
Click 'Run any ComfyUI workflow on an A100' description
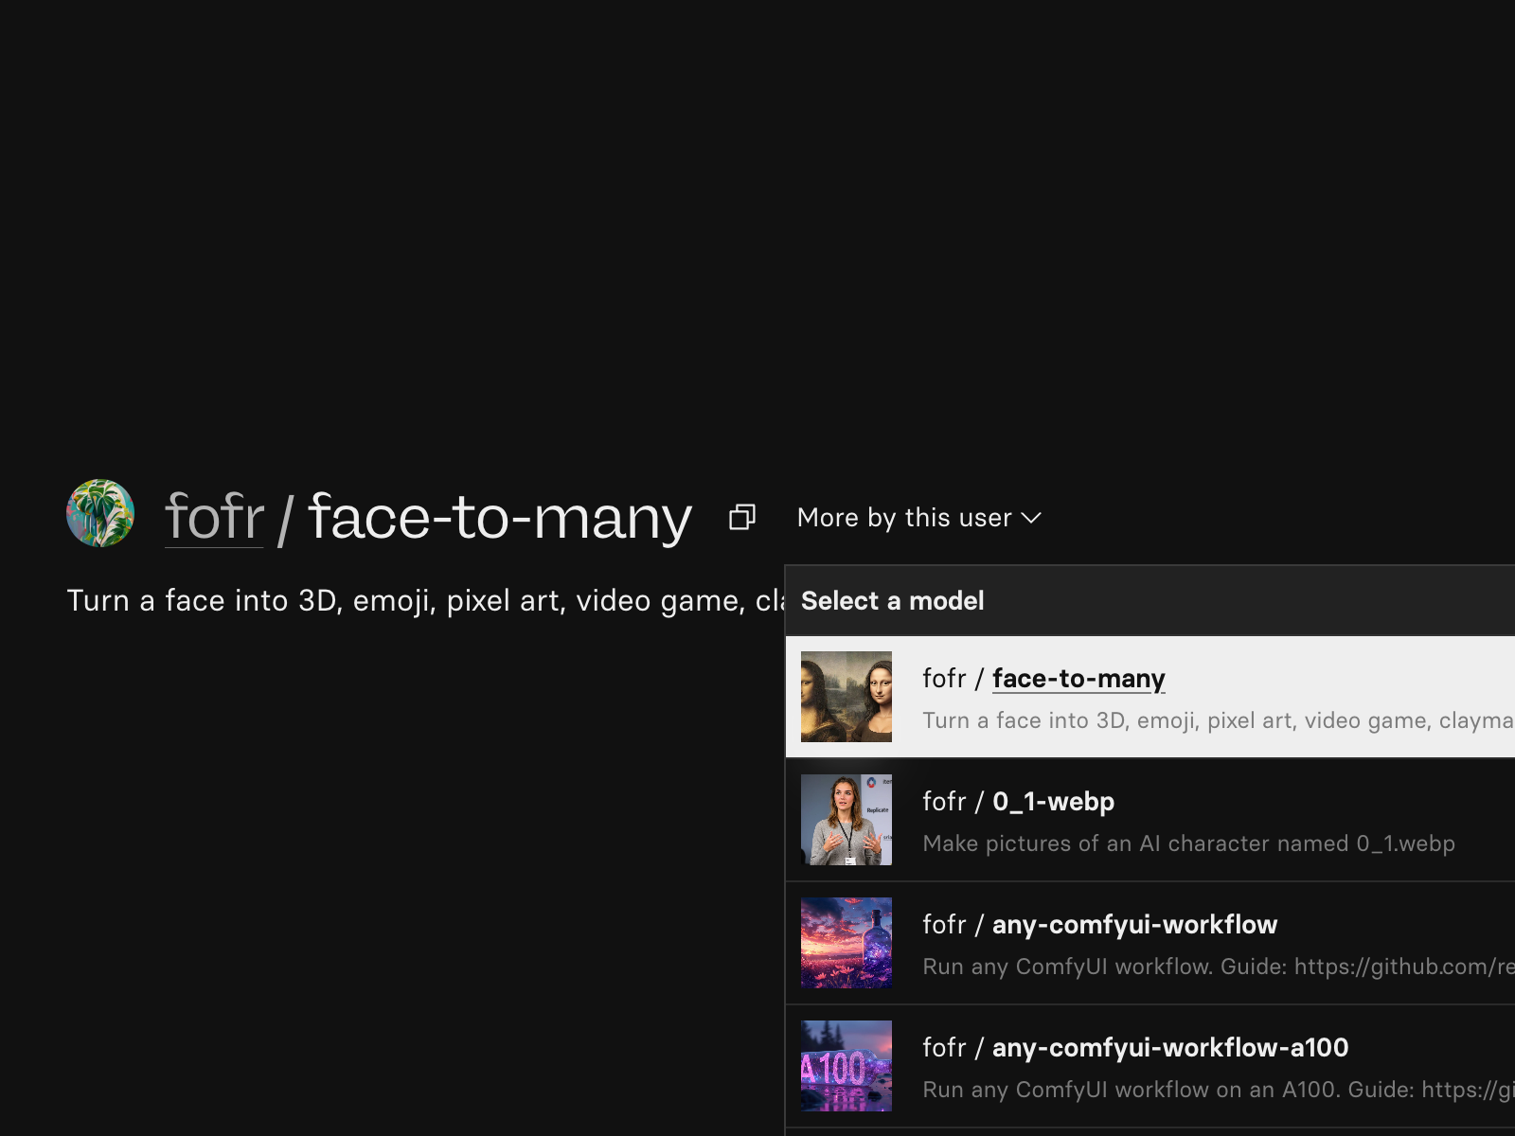[1219, 1090]
